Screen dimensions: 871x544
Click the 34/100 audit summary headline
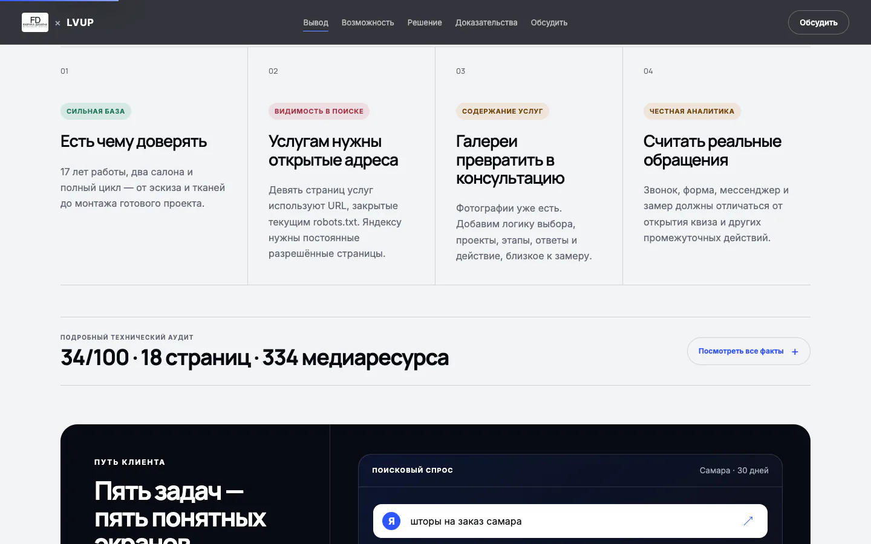255,357
